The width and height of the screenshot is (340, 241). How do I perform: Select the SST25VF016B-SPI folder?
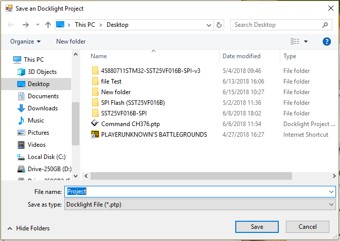pos(124,113)
